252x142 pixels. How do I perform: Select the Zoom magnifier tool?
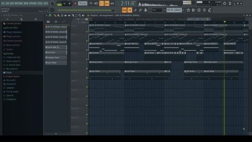coord(80,15)
